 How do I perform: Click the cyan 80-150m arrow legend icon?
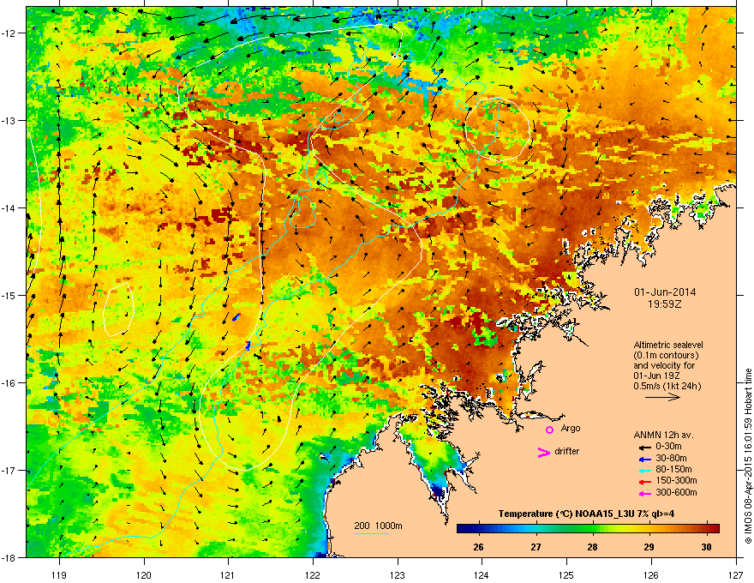[645, 470]
